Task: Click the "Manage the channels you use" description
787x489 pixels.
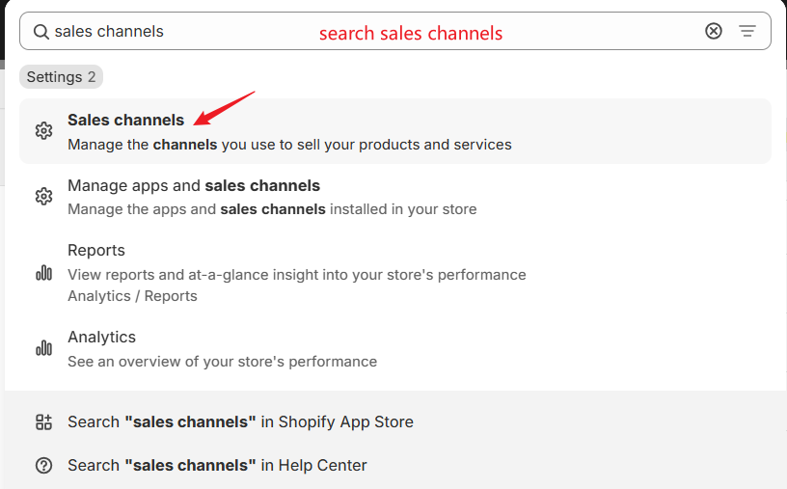Action: [289, 145]
